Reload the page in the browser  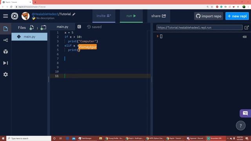(x=11, y=7)
